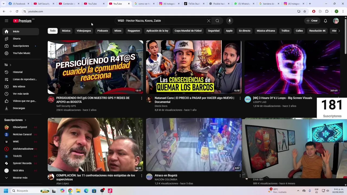This screenshot has width=347, height=195.
Task: Select the Todo filter chip
Action: click(53, 31)
